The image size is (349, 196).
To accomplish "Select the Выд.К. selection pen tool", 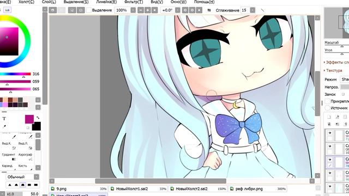I will click(9, 146).
